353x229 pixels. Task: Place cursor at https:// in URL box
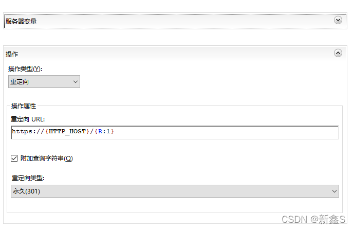pyautogui.click(x=27, y=132)
